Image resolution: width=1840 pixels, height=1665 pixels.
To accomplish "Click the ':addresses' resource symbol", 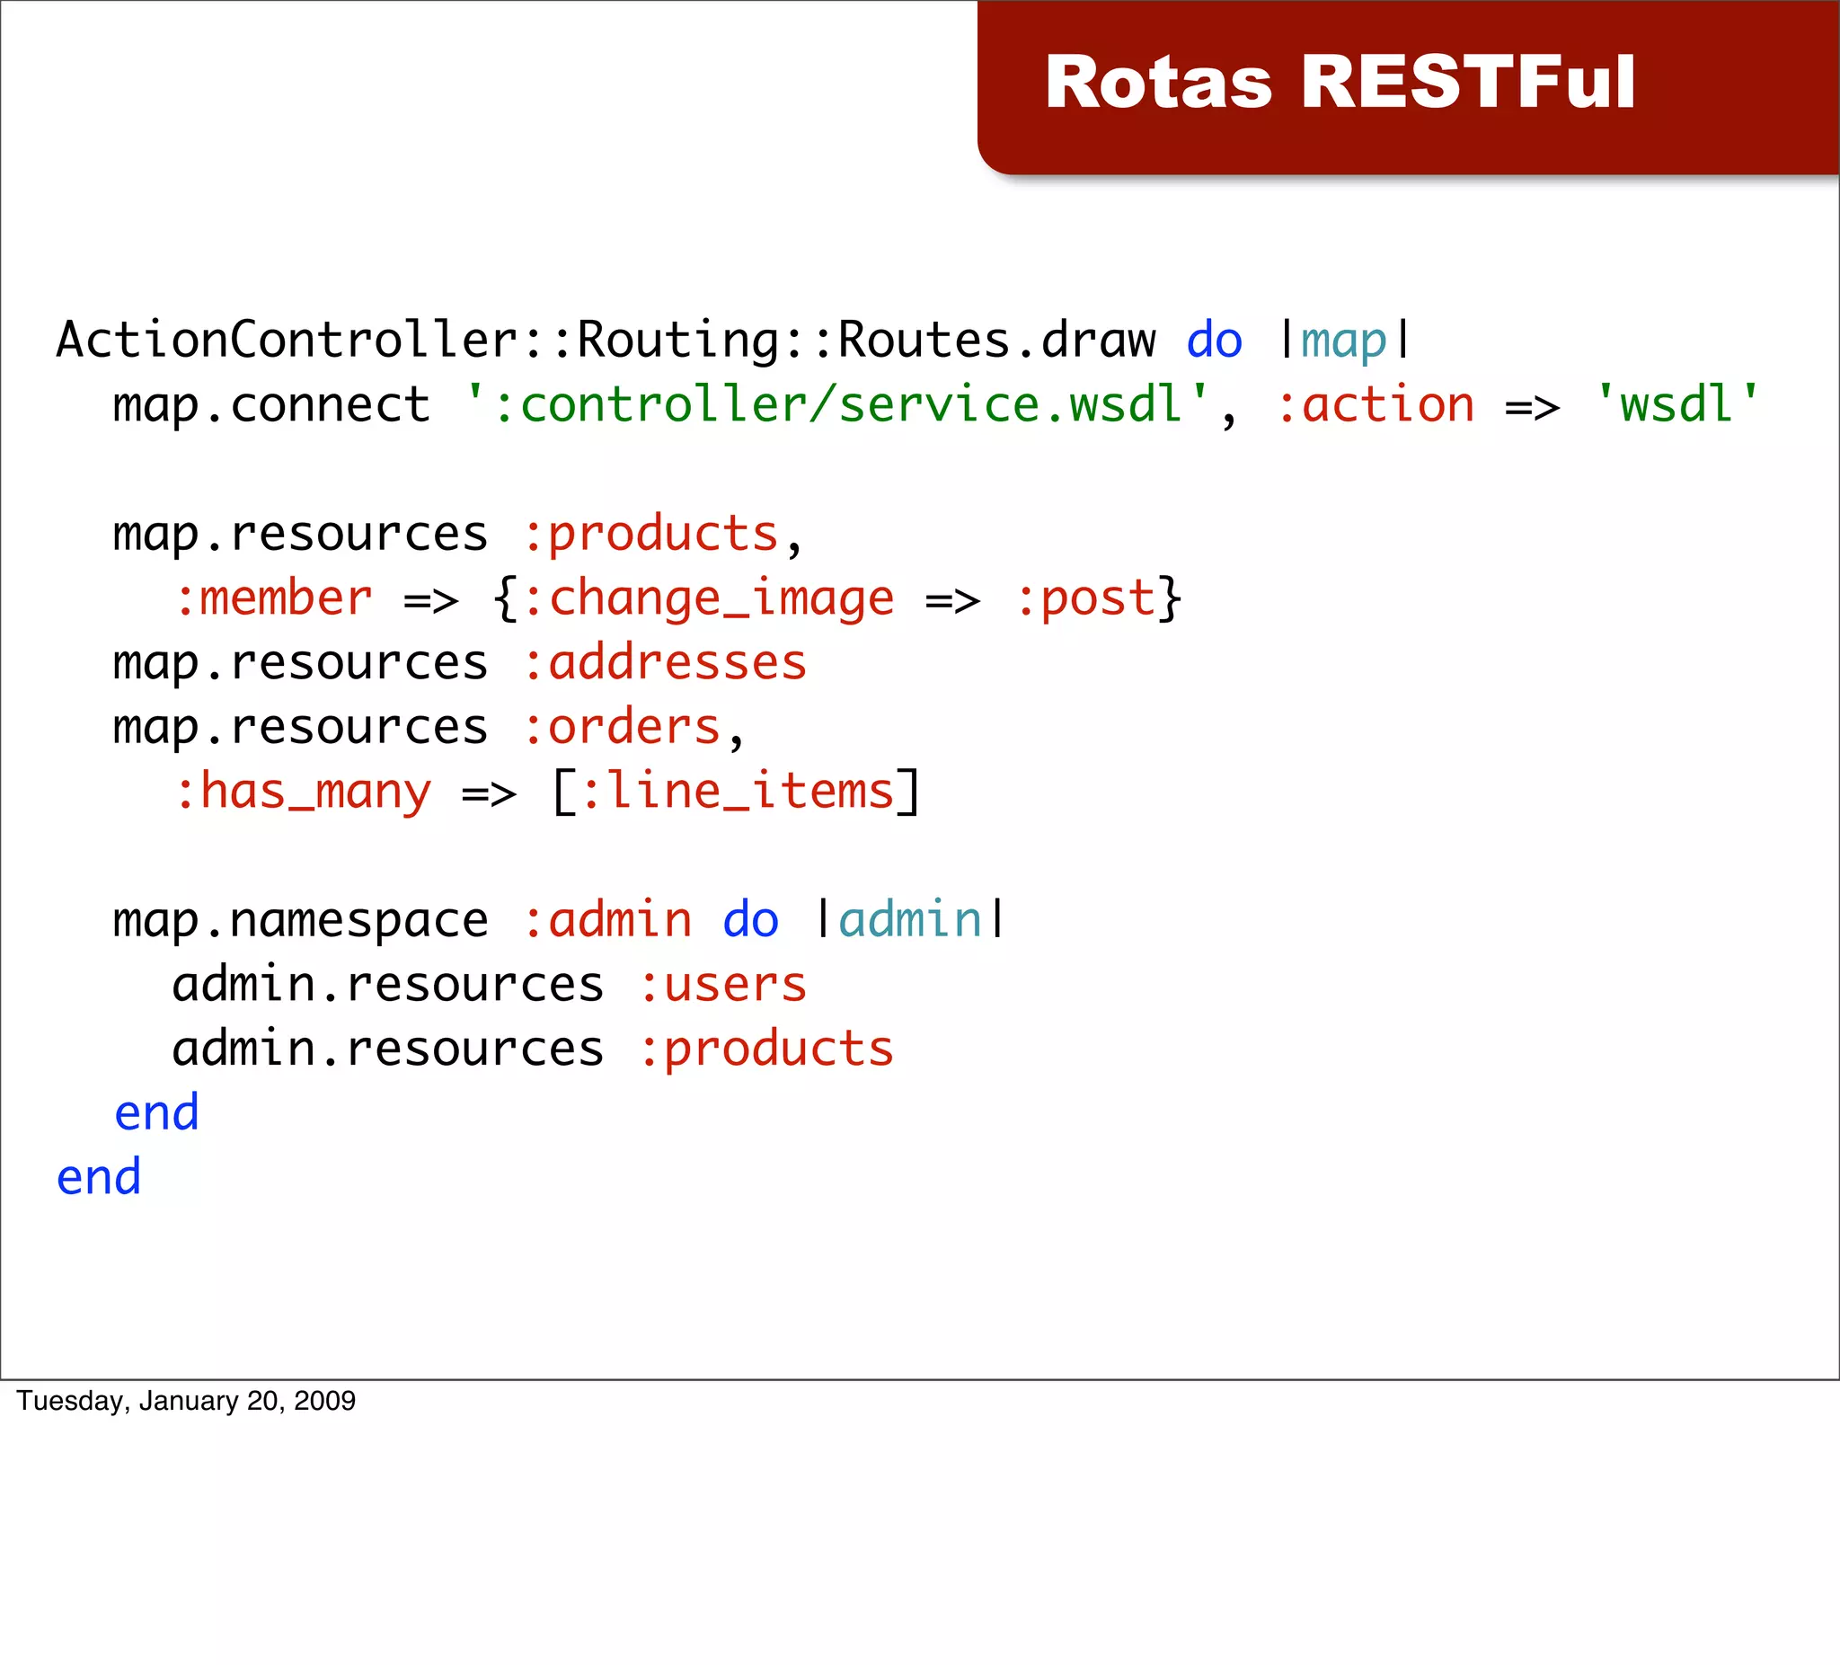I will coord(665,663).
